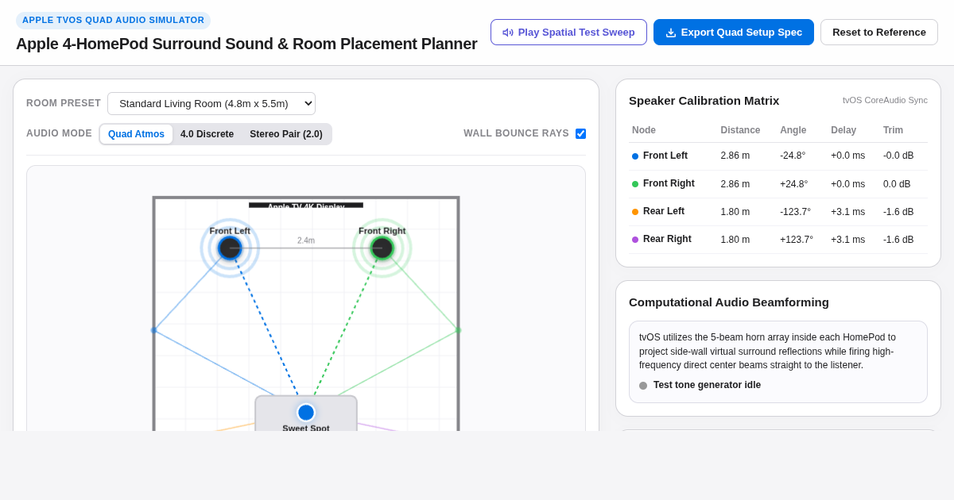Image resolution: width=954 pixels, height=500 pixels.
Task: Click the 2.4m spacing label between speakers
Action: click(306, 240)
